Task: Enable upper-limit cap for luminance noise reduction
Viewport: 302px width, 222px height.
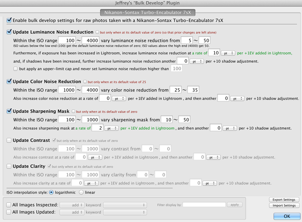Action: (x=15, y=69)
